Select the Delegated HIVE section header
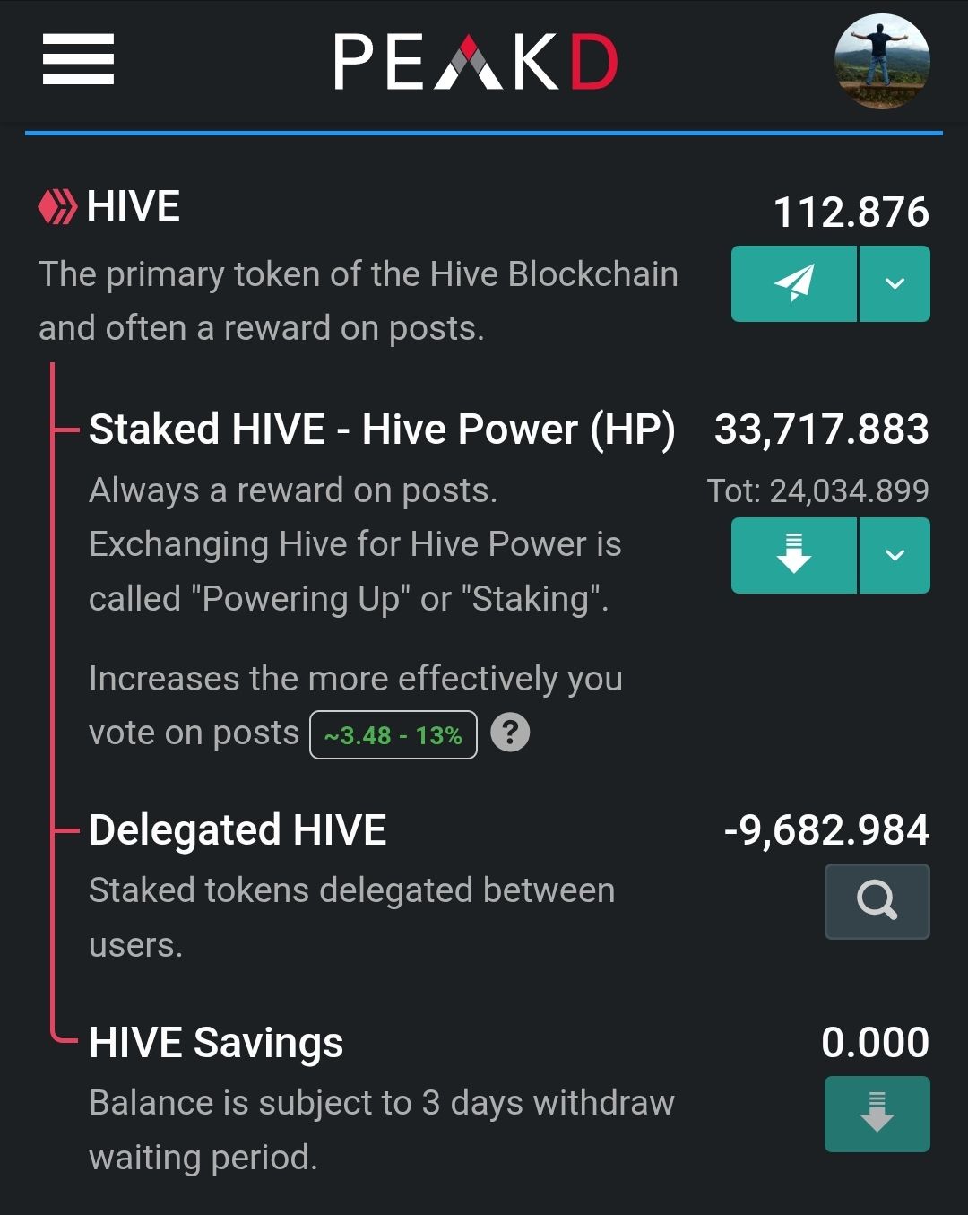This screenshot has height=1215, width=968. pyautogui.click(x=237, y=829)
